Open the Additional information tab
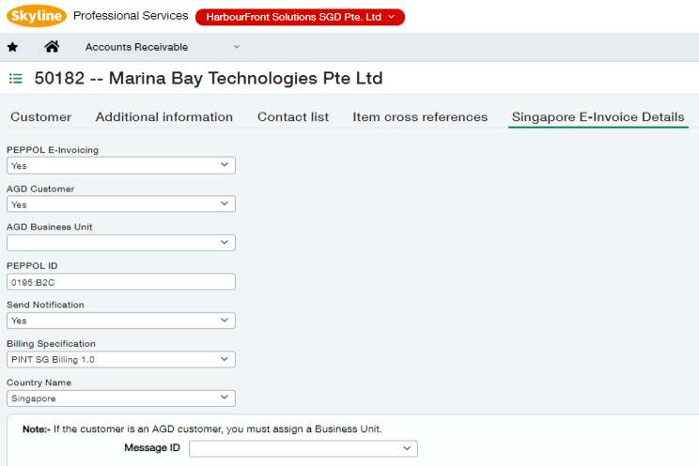Screen dimensions: 699x466 [164, 117]
